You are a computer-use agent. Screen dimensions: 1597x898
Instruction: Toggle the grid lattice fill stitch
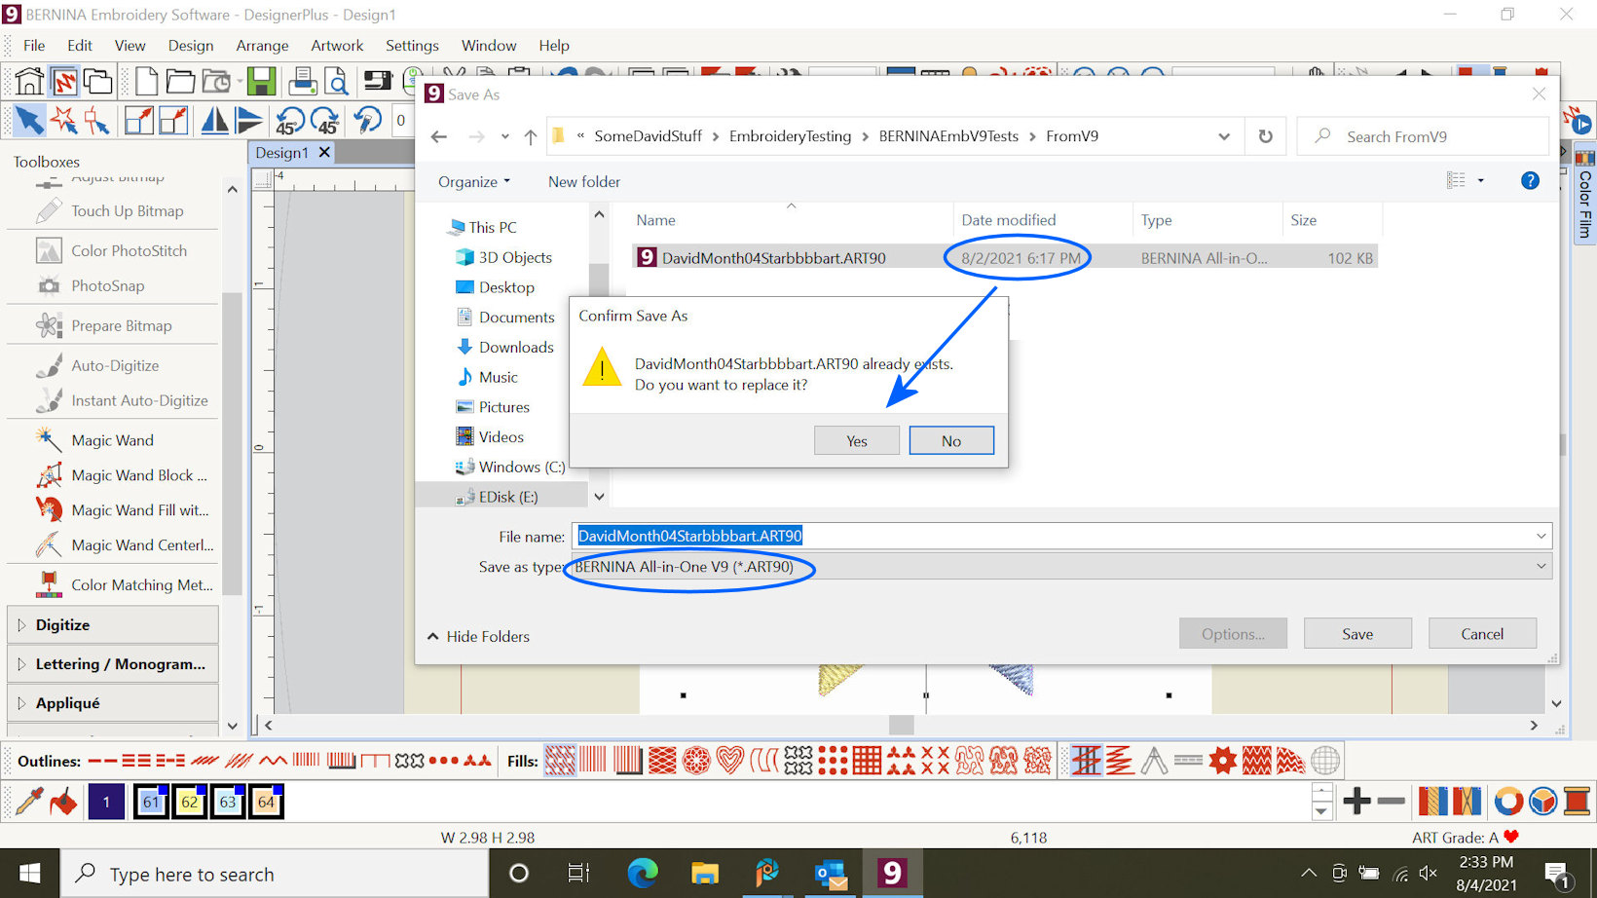click(866, 761)
